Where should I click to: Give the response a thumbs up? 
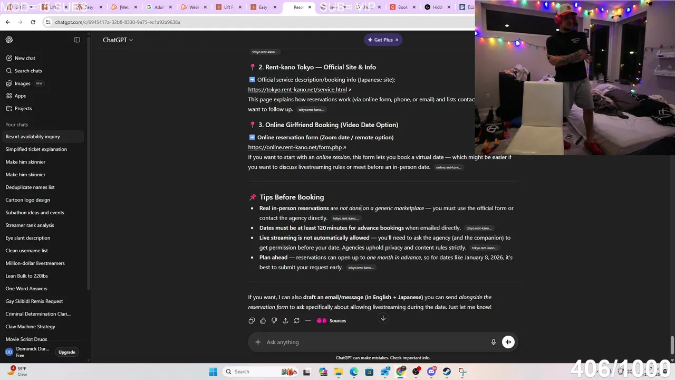tap(263, 320)
